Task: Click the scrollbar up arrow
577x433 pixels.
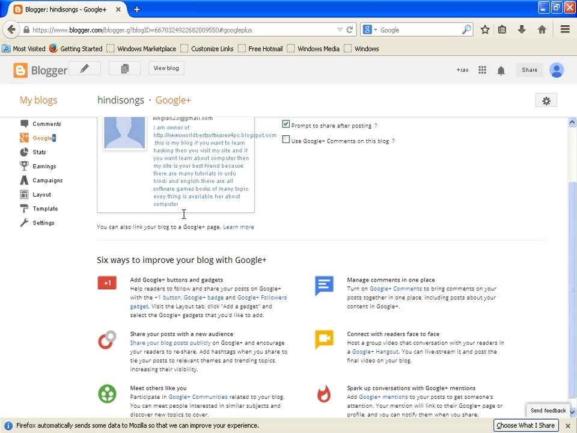Action: click(x=572, y=122)
